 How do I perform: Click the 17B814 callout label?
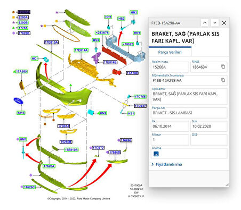point(63,126)
